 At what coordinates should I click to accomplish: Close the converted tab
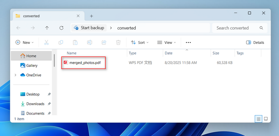tap(78, 16)
